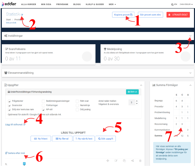Click the Kopiera provet button
Image resolution: width=195 pixels, height=166 pixels.
pyautogui.click(x=123, y=15)
